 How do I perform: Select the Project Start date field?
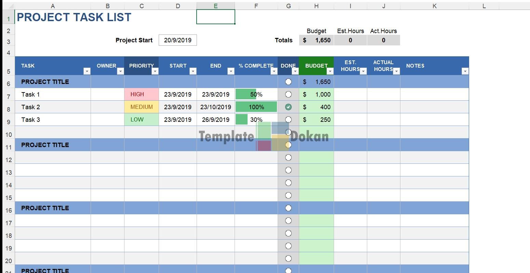pos(177,40)
